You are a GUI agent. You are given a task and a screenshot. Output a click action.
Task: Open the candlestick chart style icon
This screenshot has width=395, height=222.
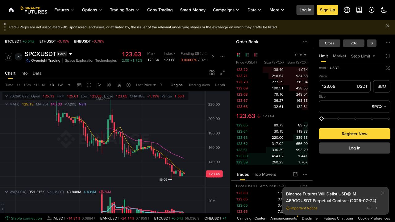109,85
